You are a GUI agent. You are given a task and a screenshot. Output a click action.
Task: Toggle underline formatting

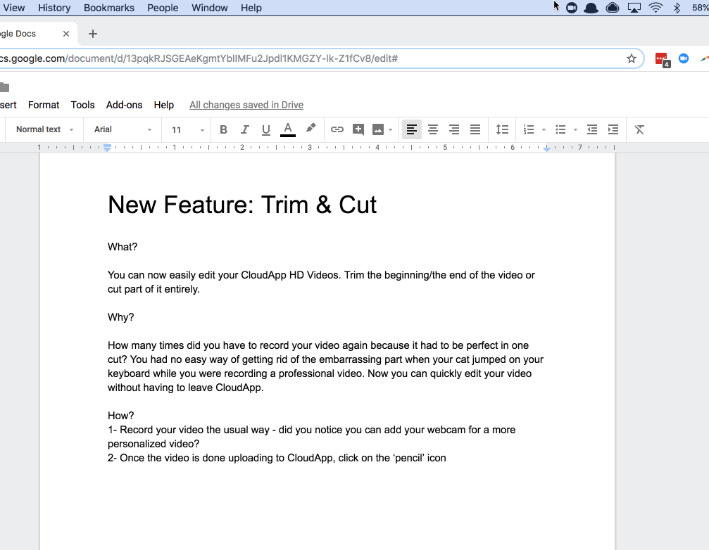266,129
